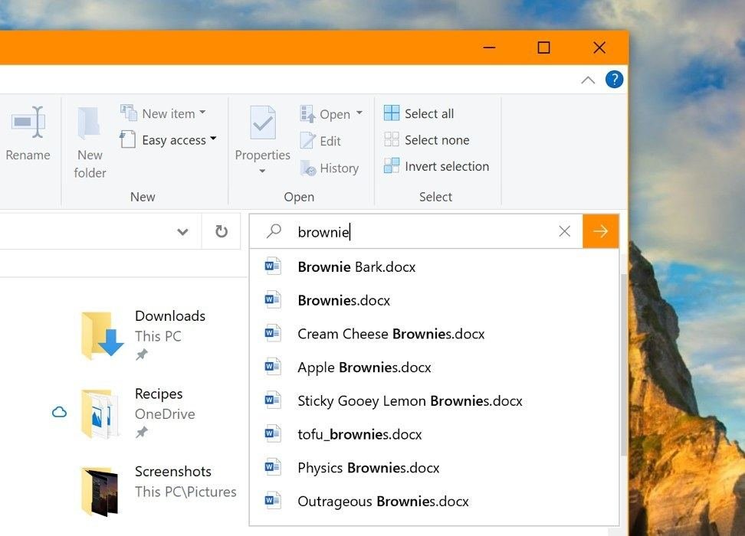Open the Screenshots folder

pyautogui.click(x=100, y=490)
